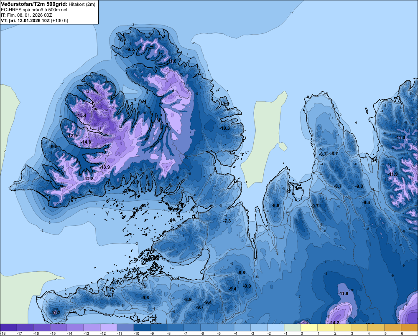The height and width of the screenshot is (336, 418).
Task: Click the orange legend swatch right of 6
Action: pyautogui.click(x=410, y=328)
